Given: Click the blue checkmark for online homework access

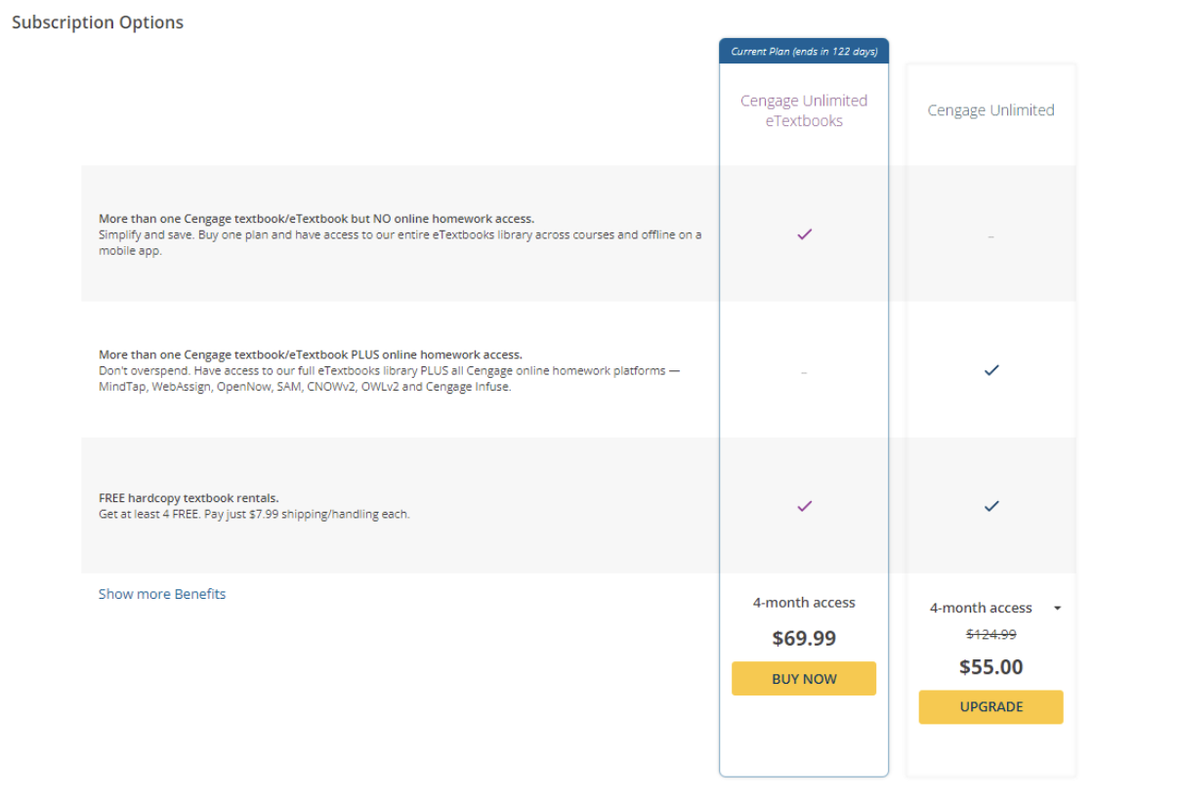Looking at the screenshot, I should coord(991,370).
